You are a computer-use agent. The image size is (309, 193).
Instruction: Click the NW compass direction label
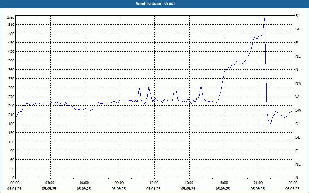point(298,83)
